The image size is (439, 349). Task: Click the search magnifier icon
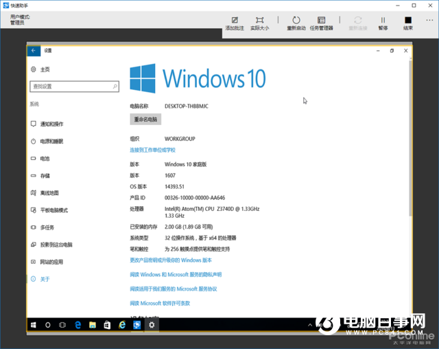[x=115, y=87]
